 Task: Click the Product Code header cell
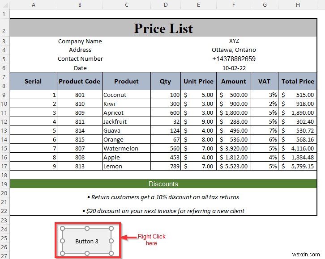click(x=80, y=81)
